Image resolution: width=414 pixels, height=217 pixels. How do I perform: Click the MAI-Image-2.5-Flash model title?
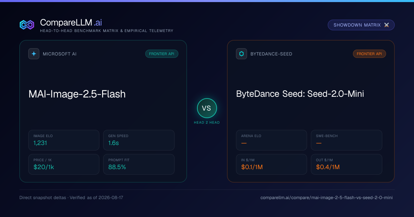click(x=77, y=94)
